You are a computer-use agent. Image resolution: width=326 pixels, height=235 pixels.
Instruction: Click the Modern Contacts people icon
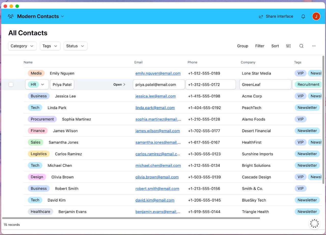(11, 16)
